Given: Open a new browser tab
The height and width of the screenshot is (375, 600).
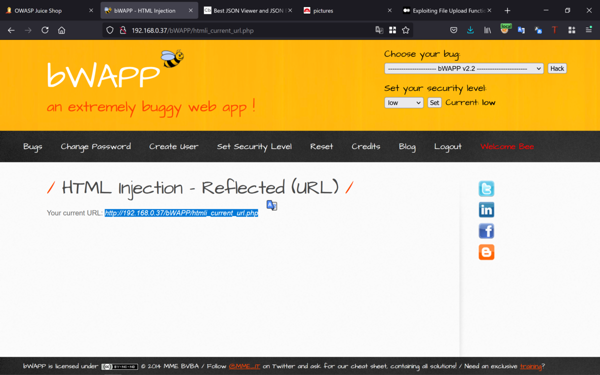Looking at the screenshot, I should (x=507, y=10).
